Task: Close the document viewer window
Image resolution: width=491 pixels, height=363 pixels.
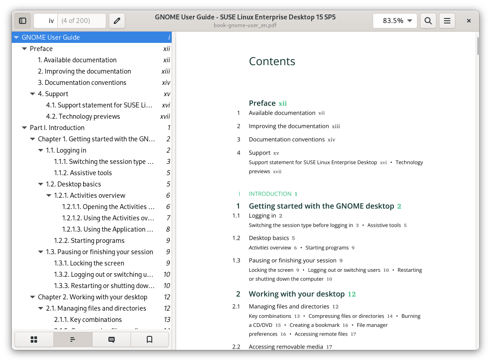Action: tap(469, 21)
